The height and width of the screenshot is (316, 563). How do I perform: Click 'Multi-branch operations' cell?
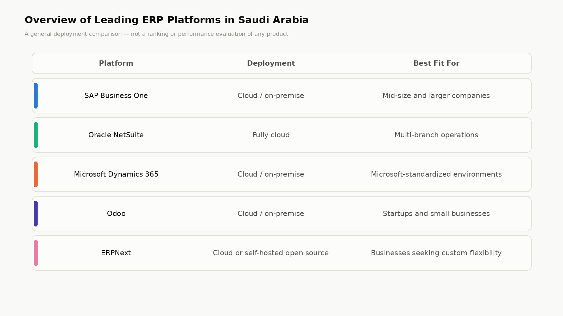pos(436,135)
